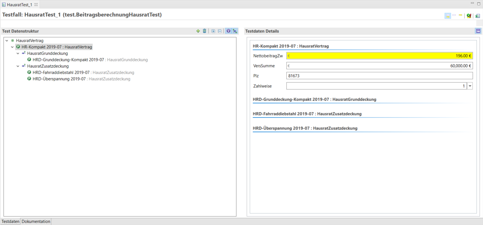Collapse the HausratGrunddeckung tree node
The height and width of the screenshot is (225, 483).
pyautogui.click(x=18, y=53)
